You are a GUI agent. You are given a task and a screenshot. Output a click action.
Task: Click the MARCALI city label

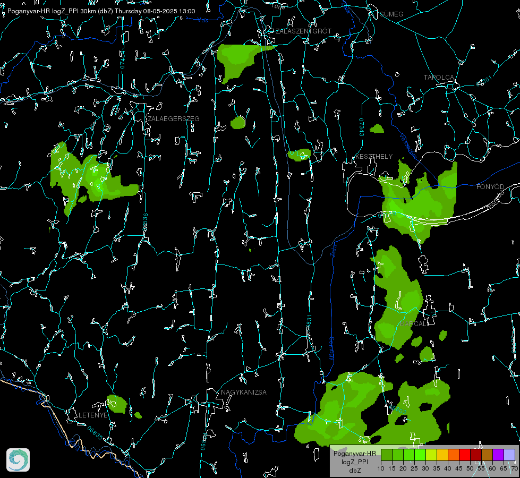(x=414, y=324)
